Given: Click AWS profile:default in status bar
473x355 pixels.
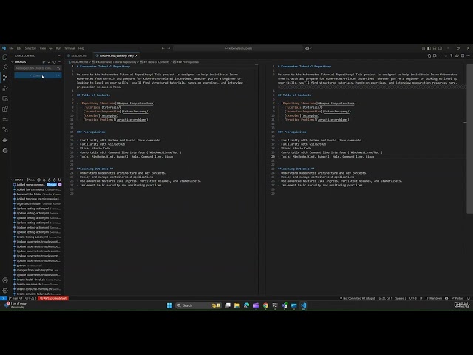Looking at the screenshot, I should (x=54, y=298).
